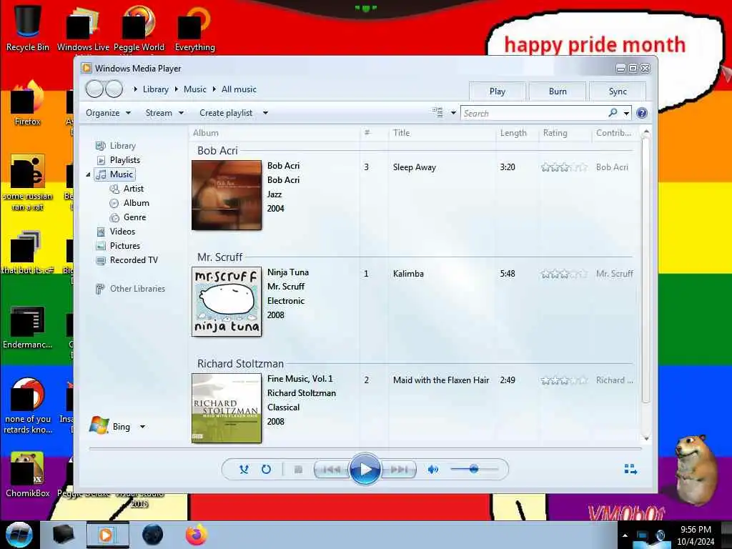Skip to the previous track
Screen dimensions: 732x549
coord(332,469)
